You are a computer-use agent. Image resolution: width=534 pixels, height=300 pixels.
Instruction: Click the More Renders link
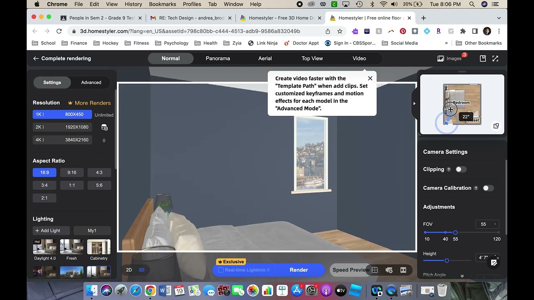click(93, 103)
